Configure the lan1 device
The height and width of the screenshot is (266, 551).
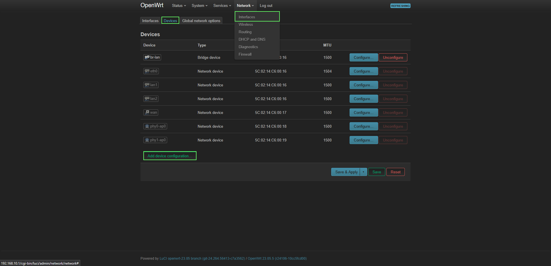(364, 85)
